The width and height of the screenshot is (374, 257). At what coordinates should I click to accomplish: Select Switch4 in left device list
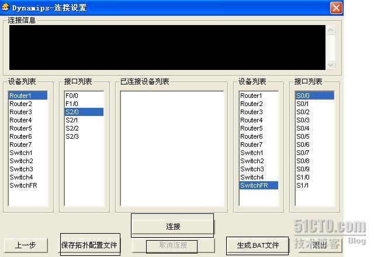(27, 177)
